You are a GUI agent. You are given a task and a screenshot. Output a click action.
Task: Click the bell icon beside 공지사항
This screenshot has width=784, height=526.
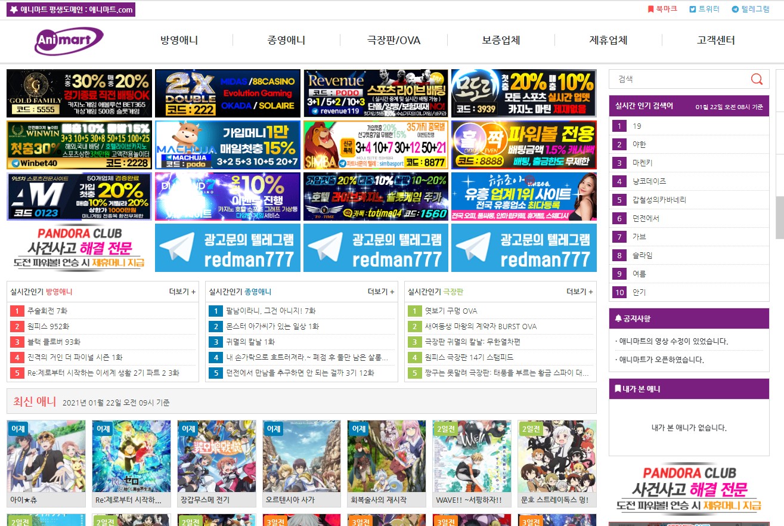pyautogui.click(x=618, y=318)
